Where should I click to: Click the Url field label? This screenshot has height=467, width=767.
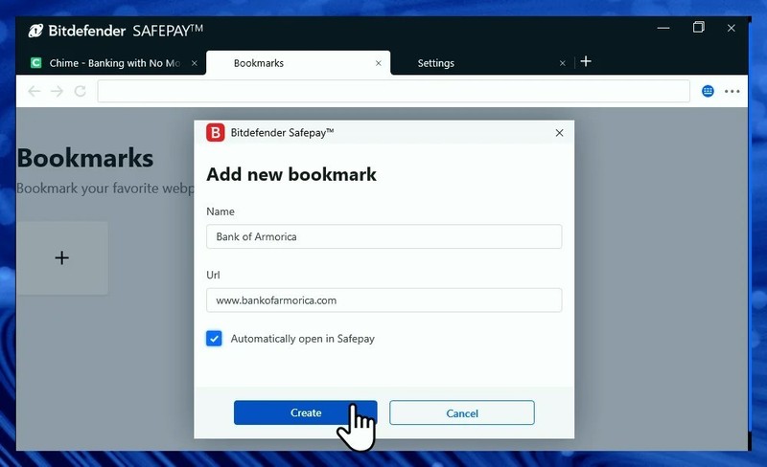tap(213, 275)
